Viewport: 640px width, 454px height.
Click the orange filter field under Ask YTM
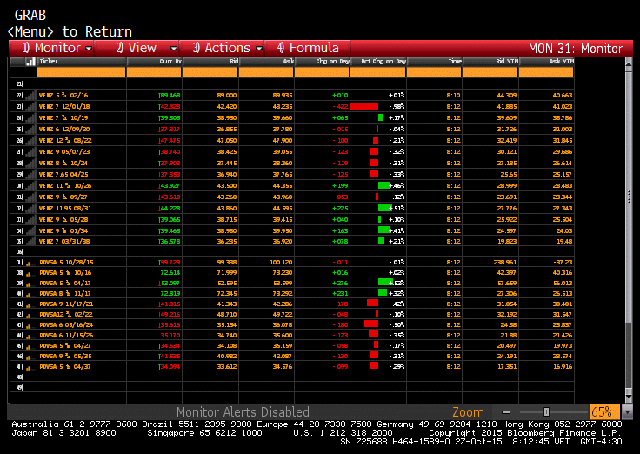tap(546, 72)
